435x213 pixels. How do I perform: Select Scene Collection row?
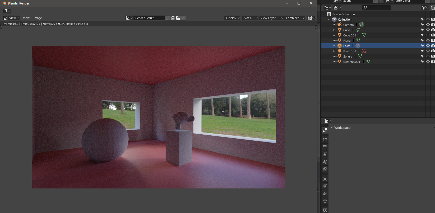point(378,14)
